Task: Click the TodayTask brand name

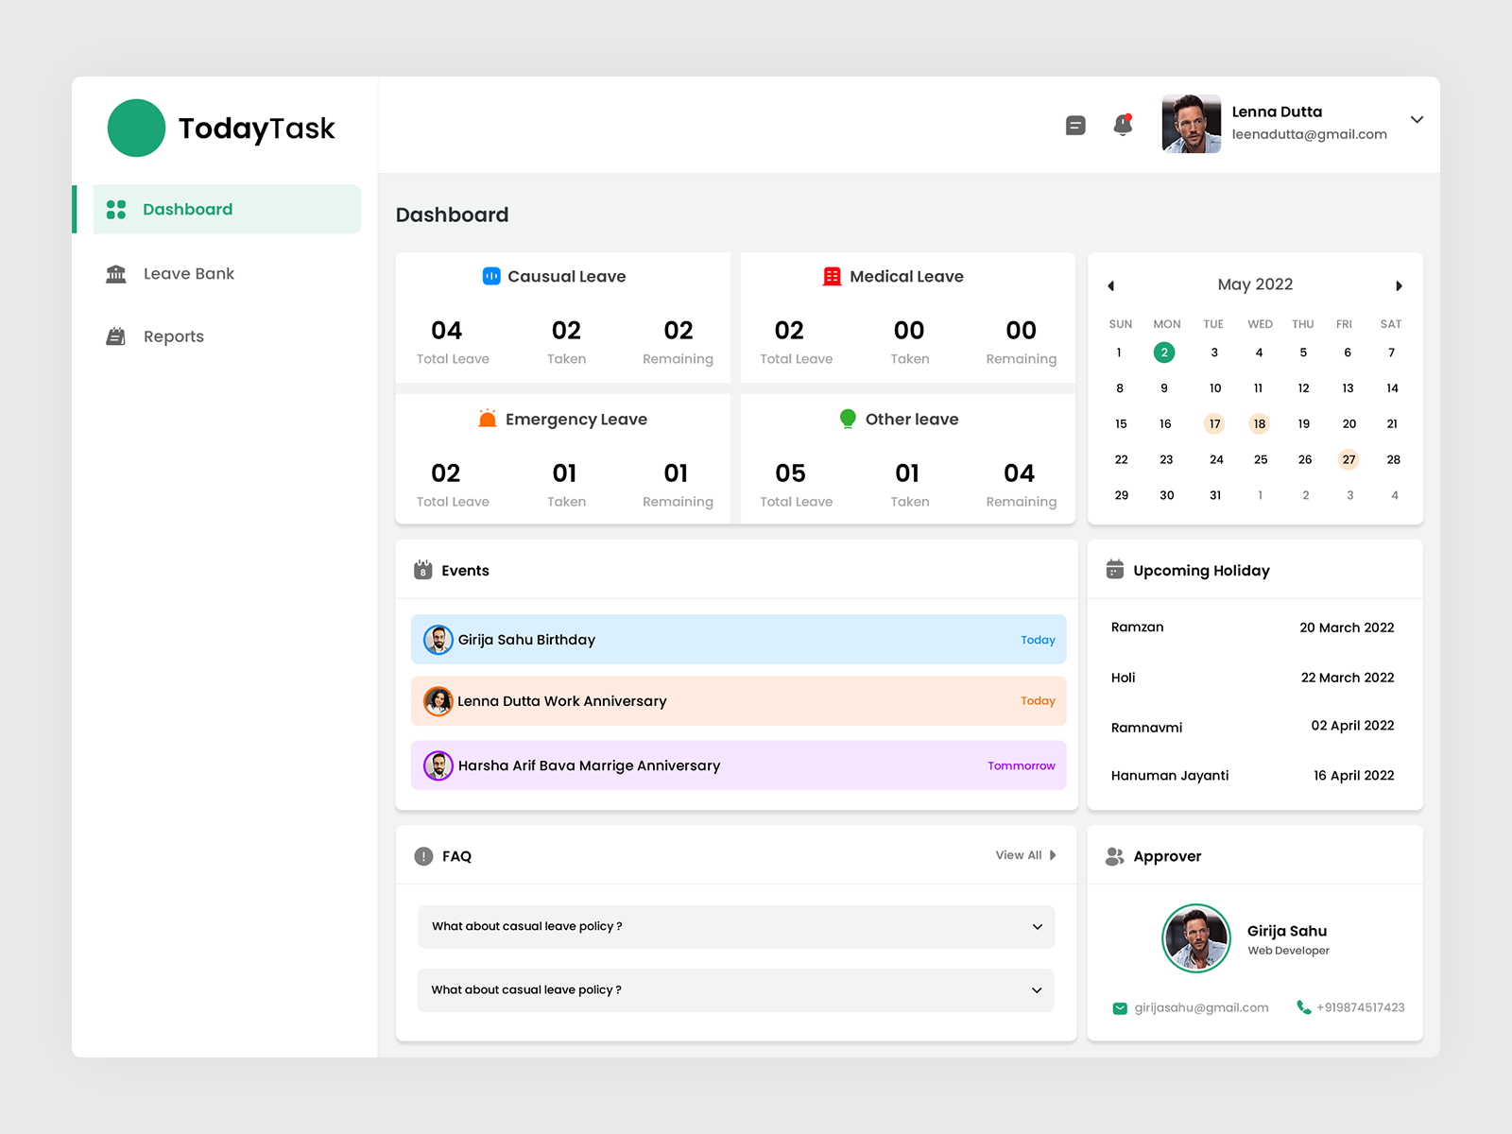Action: click(x=256, y=129)
